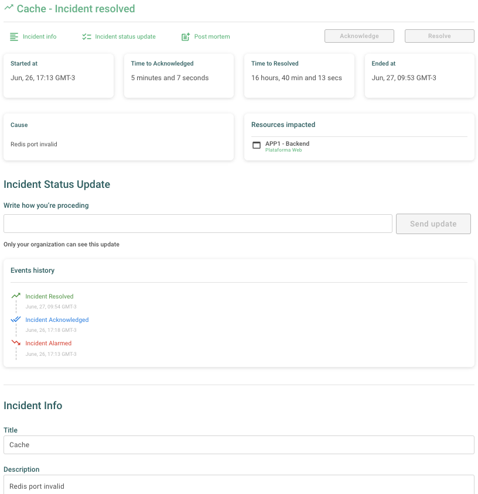478x494 pixels.
Task: Click the blue Incident Acknowledged double-check icon
Action: click(x=16, y=320)
